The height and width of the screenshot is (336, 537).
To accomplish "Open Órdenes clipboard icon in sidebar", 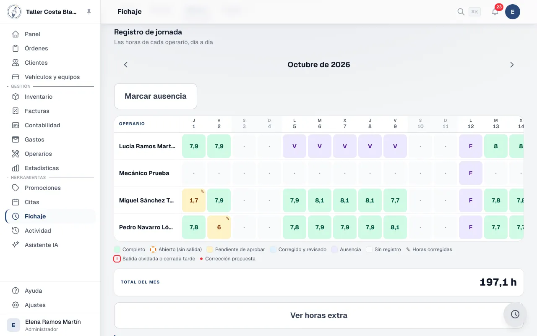I will pos(16,48).
